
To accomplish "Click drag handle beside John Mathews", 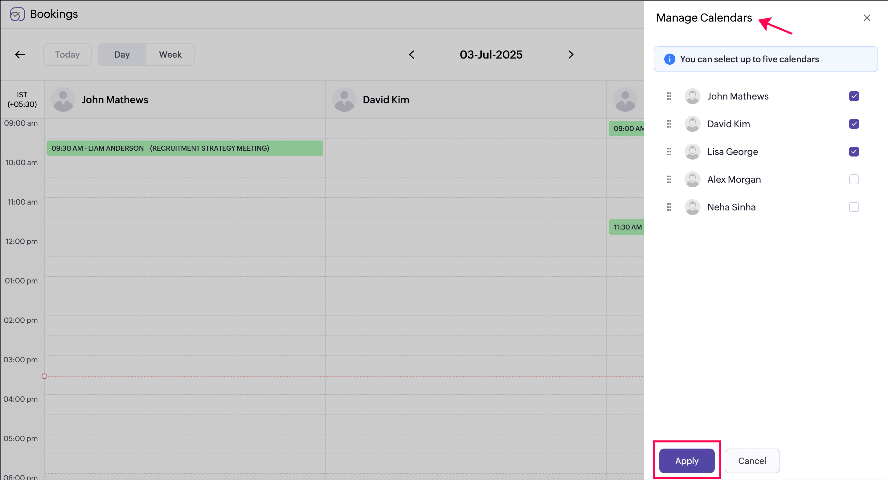I will (x=669, y=96).
